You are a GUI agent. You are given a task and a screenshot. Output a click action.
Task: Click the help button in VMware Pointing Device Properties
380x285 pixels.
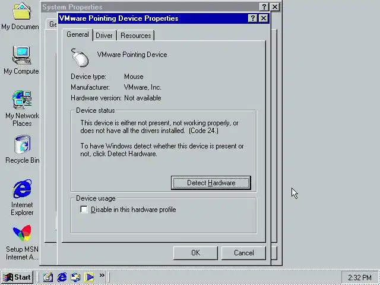click(x=252, y=18)
